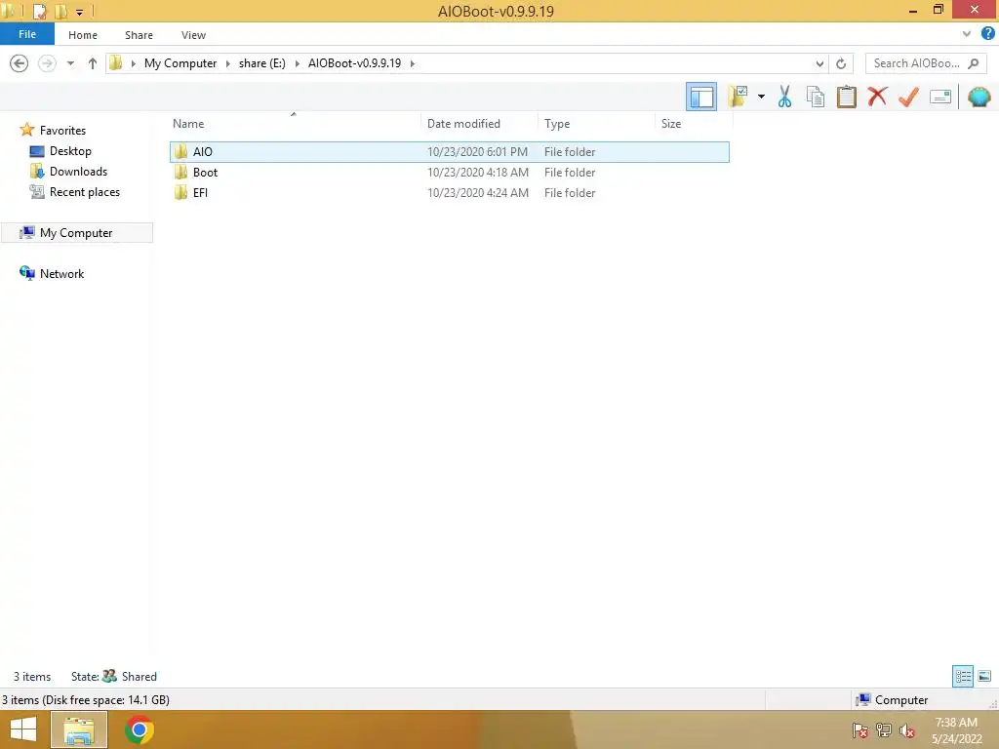Screen dimensions: 999x749
Task: Sort by the Type column header
Action: coord(557,124)
